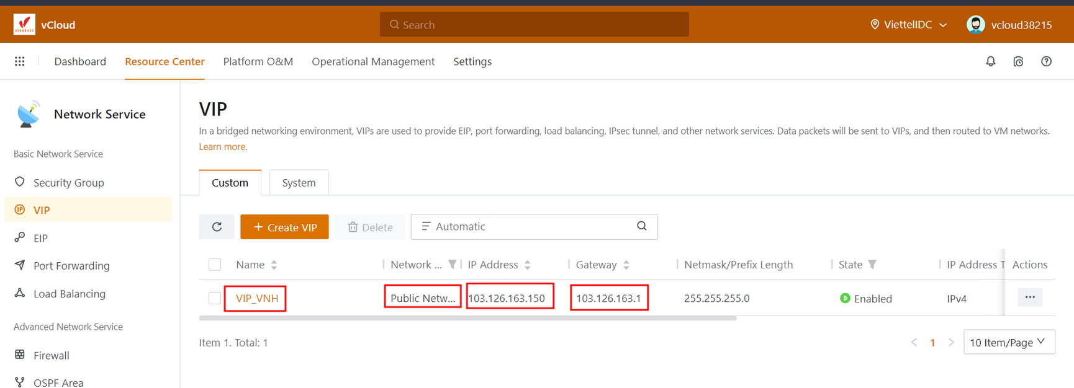Click the operation log icon beside the bell
This screenshot has height=388, width=1074.
[1018, 61]
